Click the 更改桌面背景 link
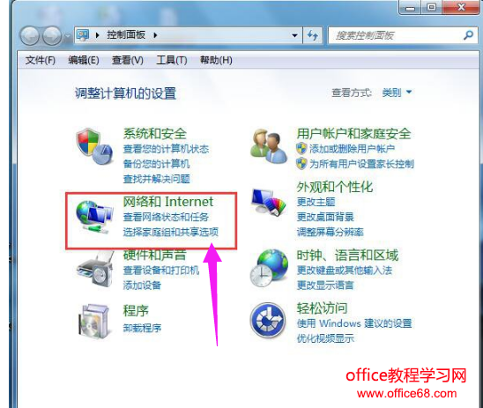The height and width of the screenshot is (408, 483). click(325, 217)
